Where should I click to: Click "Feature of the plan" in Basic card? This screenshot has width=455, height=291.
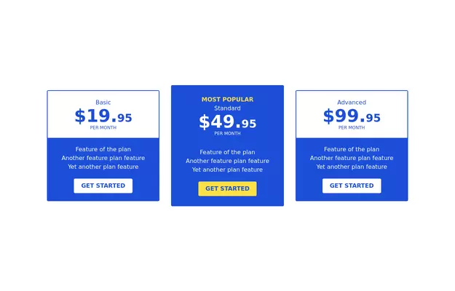103,149
